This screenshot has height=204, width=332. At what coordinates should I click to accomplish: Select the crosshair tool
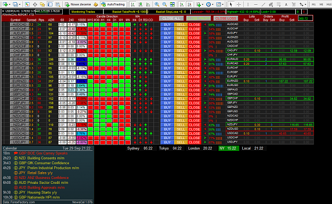(239, 4)
